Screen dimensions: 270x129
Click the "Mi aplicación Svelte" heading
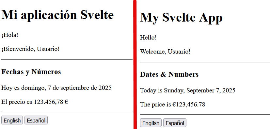(57, 15)
